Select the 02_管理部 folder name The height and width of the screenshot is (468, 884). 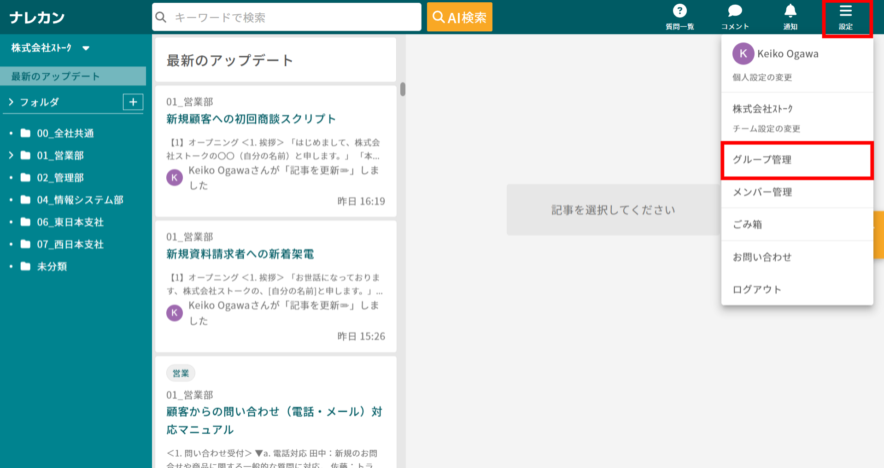pyautogui.click(x=60, y=177)
